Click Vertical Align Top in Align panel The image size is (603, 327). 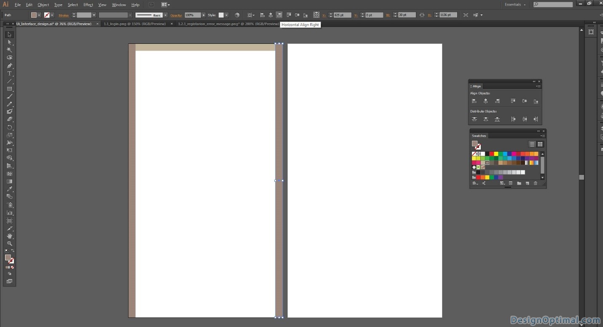click(x=513, y=101)
